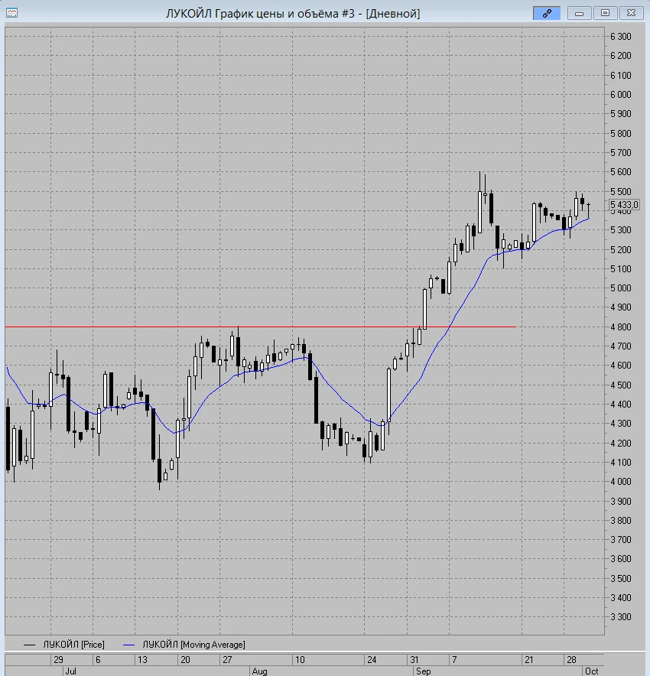650x676 pixels.
Task: Click the '4 000' price axis label
Action: (x=621, y=482)
